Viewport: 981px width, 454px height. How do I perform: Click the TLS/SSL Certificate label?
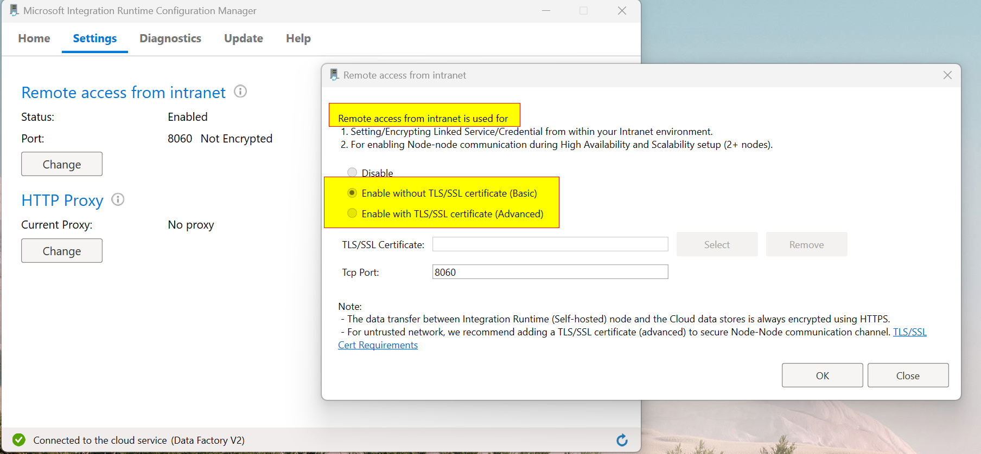pyautogui.click(x=383, y=245)
